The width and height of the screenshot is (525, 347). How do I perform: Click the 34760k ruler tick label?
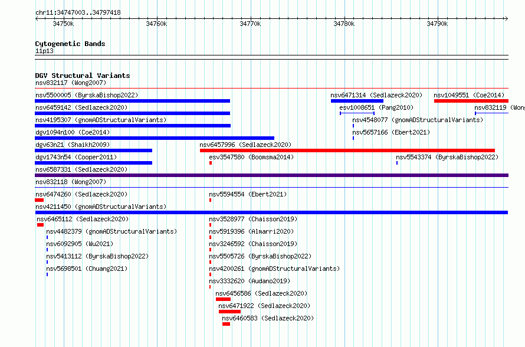156,24
